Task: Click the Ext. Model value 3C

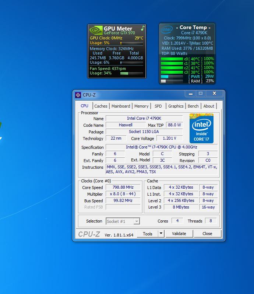Action: (x=162, y=160)
